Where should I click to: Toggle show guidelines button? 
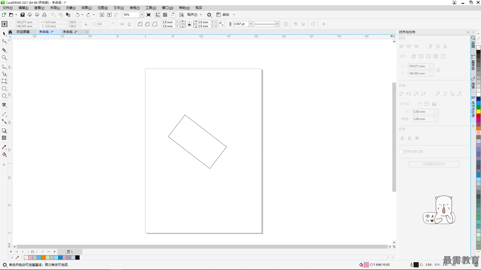(172, 15)
